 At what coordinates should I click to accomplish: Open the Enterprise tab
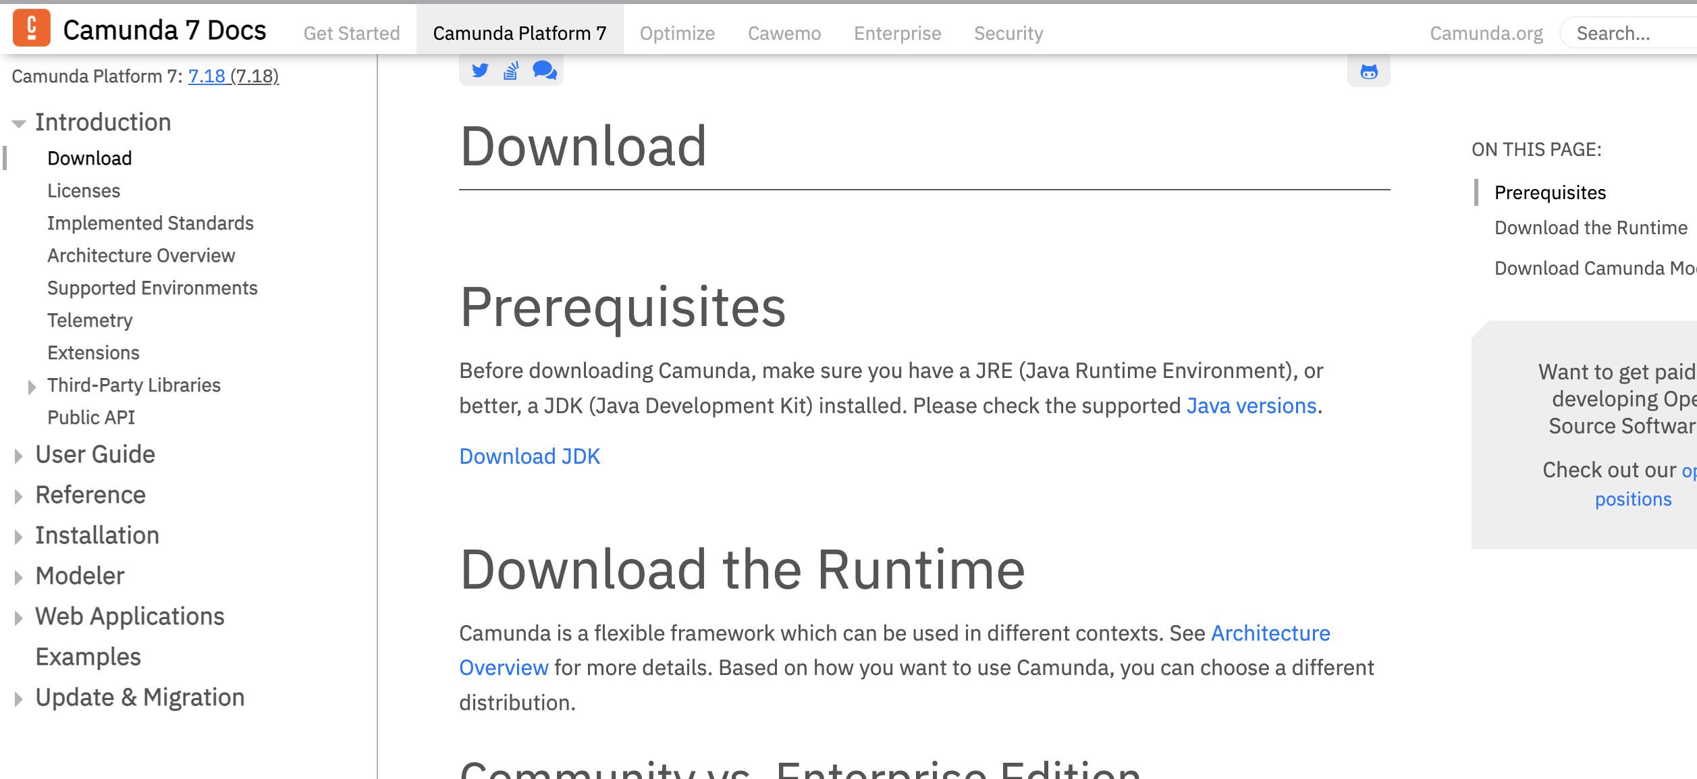(x=897, y=33)
